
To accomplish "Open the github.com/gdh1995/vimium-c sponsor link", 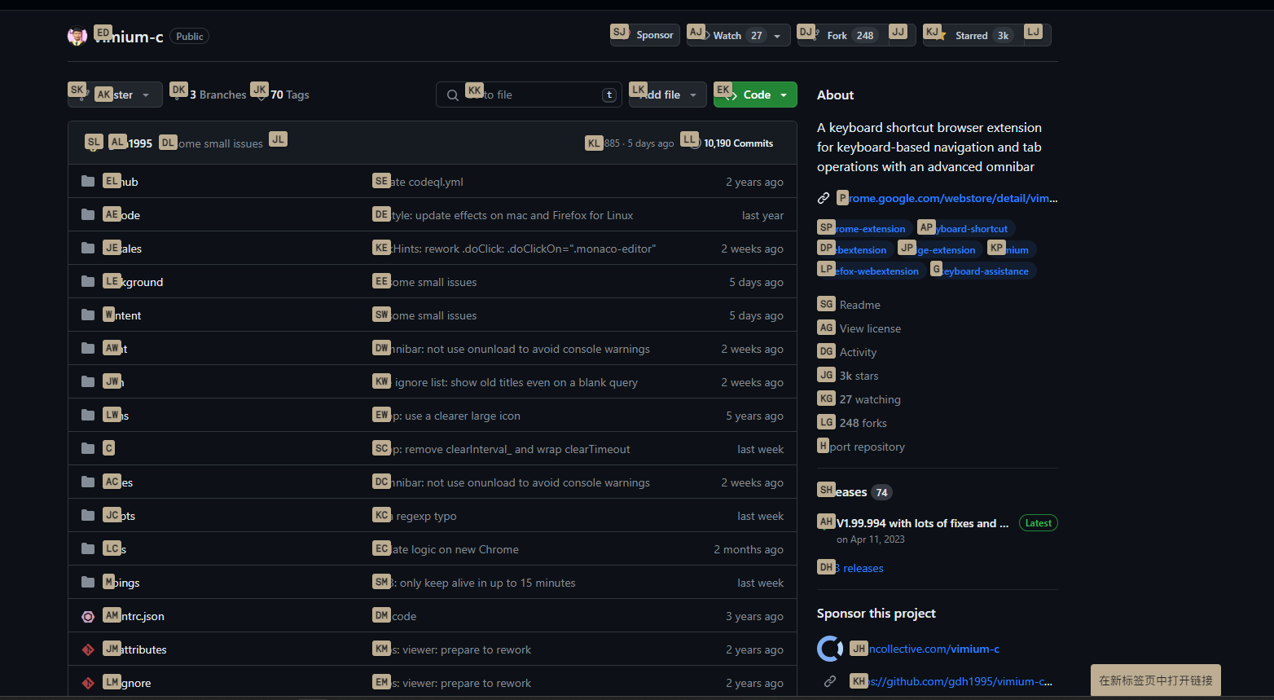I will tap(951, 681).
